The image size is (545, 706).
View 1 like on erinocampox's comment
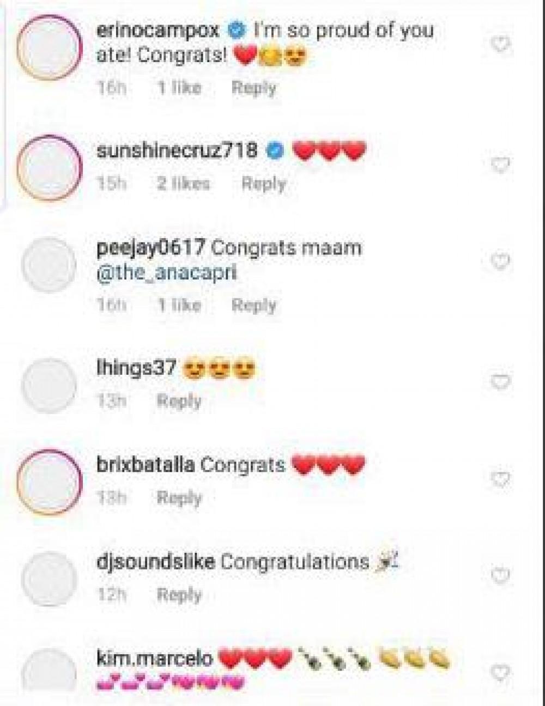pyautogui.click(x=179, y=87)
